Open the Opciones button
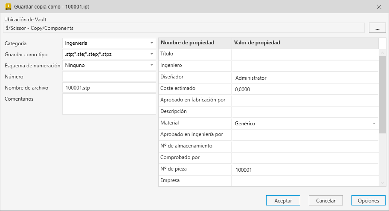 coord(369,201)
